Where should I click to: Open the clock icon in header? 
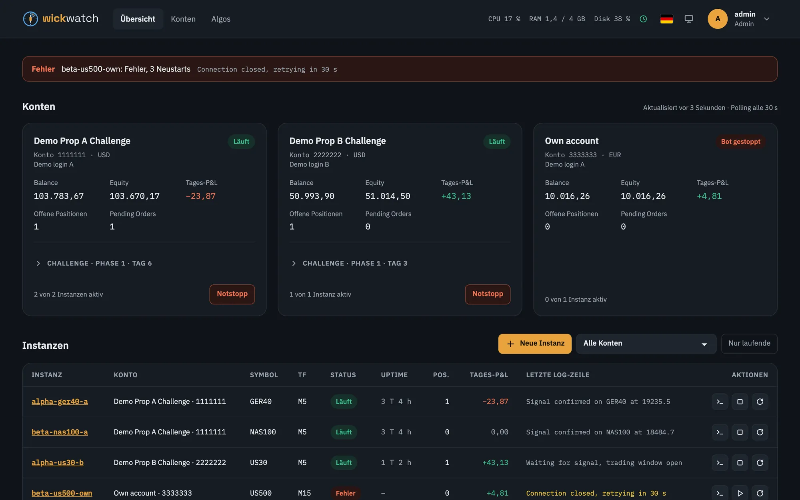643,19
